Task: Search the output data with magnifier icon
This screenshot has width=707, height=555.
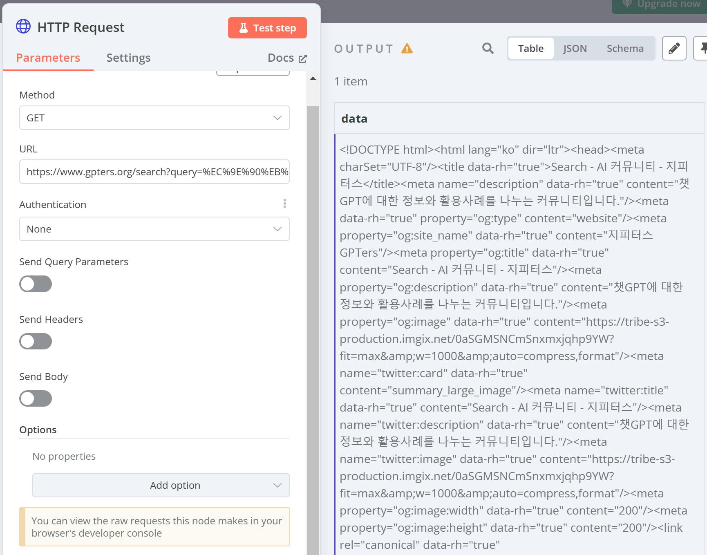Action: [488, 48]
